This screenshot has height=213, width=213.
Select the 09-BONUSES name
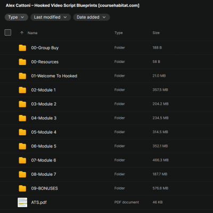[44, 189]
